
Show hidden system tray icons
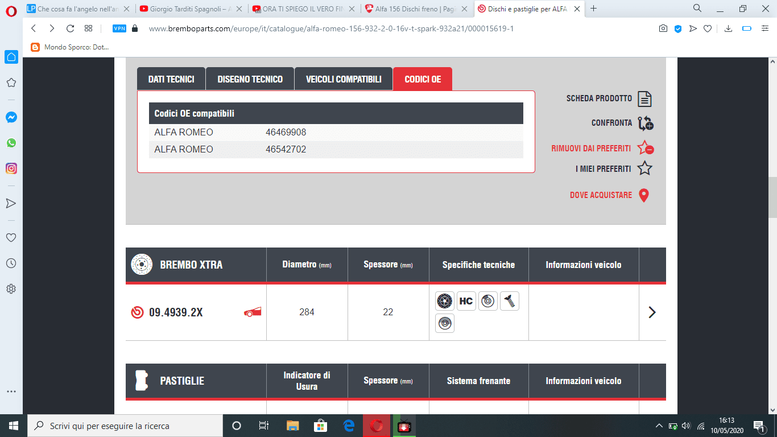(659, 426)
